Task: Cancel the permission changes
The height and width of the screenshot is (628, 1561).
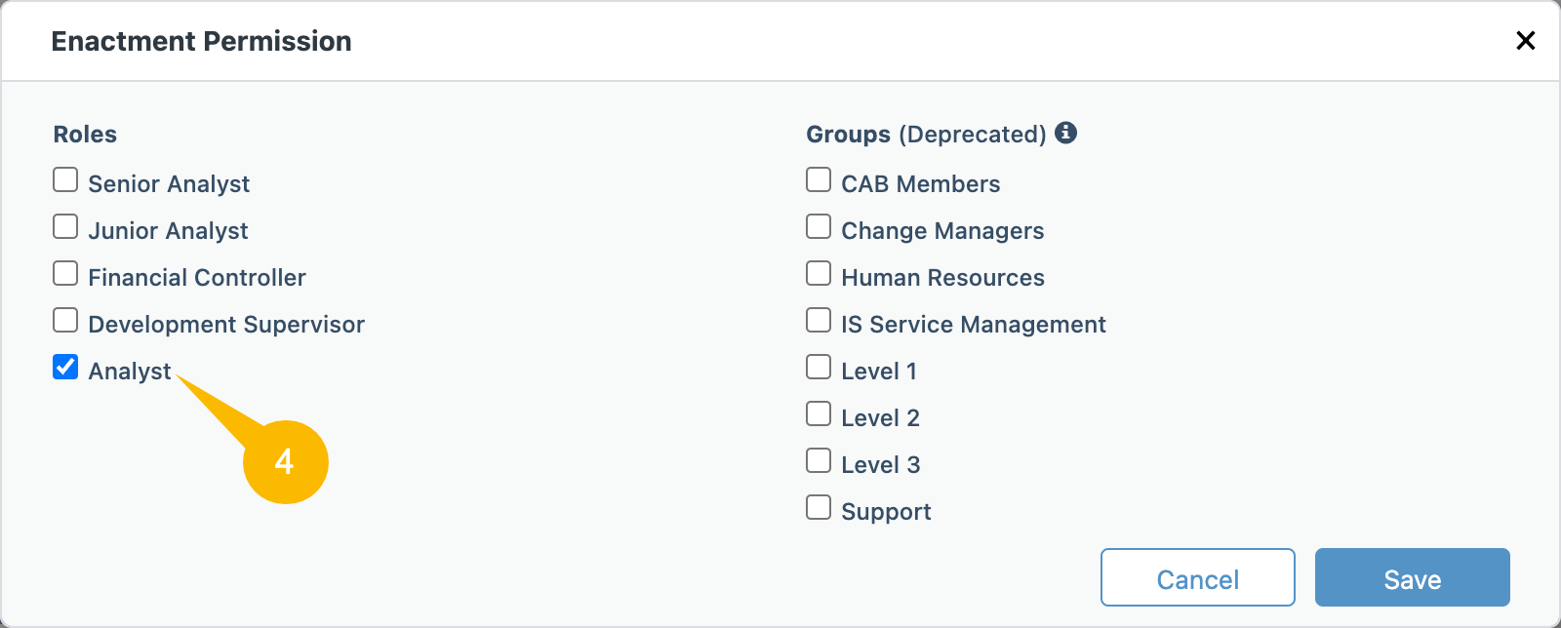Action: [x=1198, y=578]
